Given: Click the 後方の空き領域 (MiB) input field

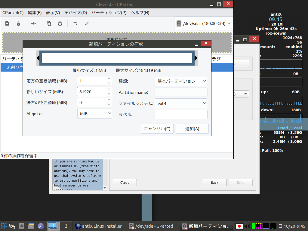Looking at the screenshot, I should [92, 102].
